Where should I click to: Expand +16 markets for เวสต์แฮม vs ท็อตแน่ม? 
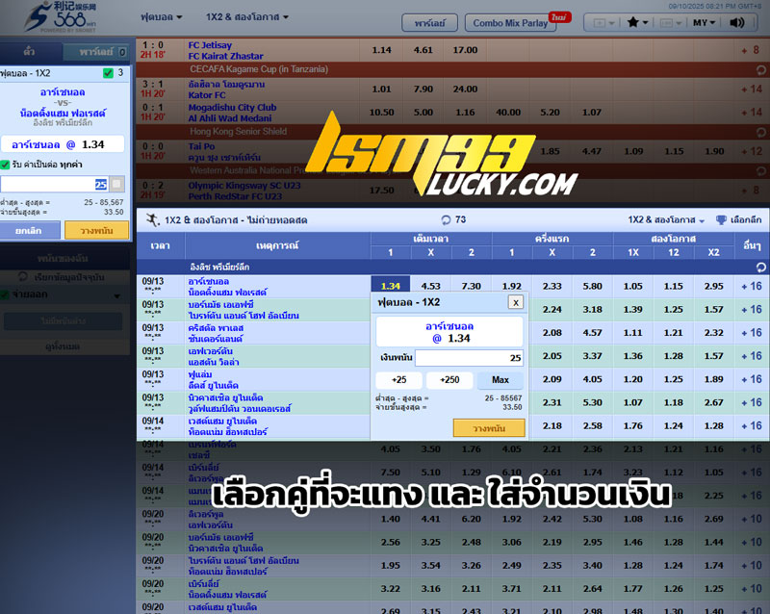[752, 426]
